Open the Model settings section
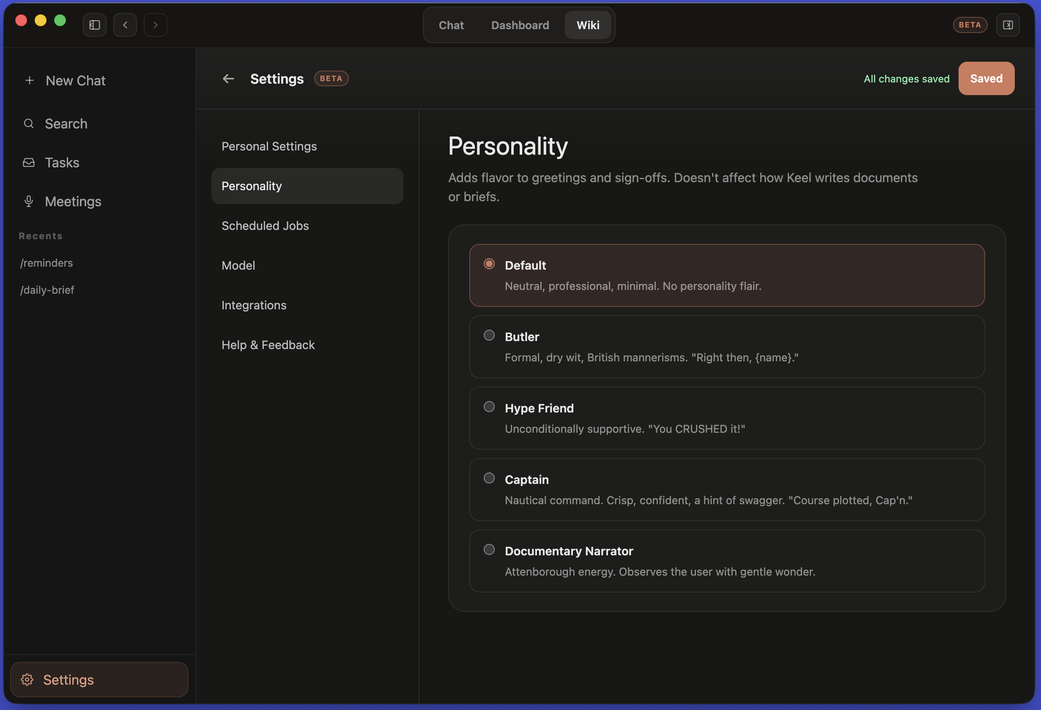 point(307,265)
